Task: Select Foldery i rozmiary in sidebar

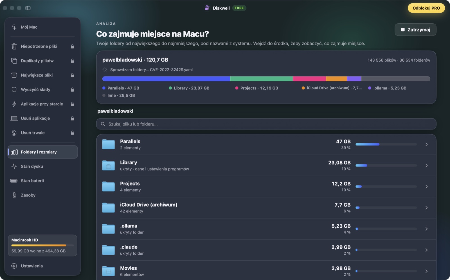Action: coord(42,152)
